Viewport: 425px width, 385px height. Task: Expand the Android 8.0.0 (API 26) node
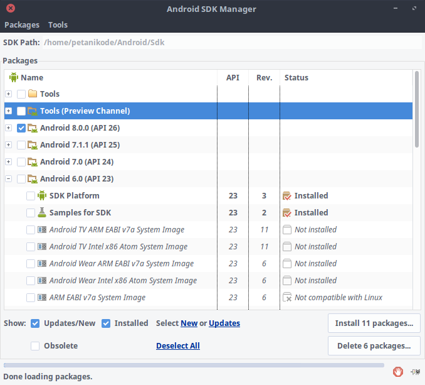click(9, 128)
